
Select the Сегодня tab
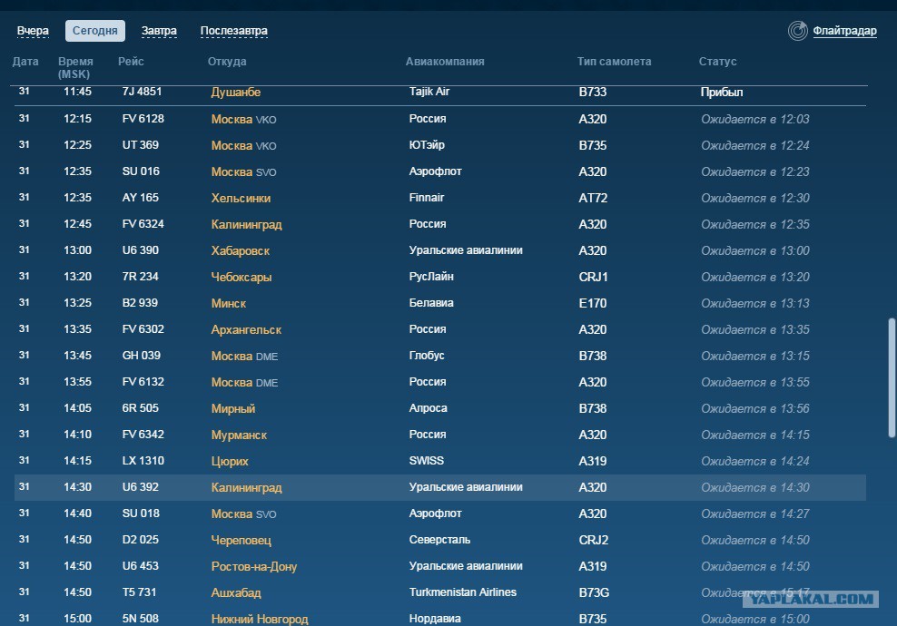[95, 31]
